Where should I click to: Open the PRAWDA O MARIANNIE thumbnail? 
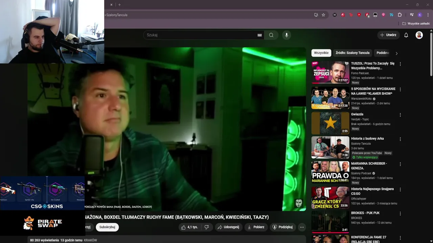click(330, 172)
